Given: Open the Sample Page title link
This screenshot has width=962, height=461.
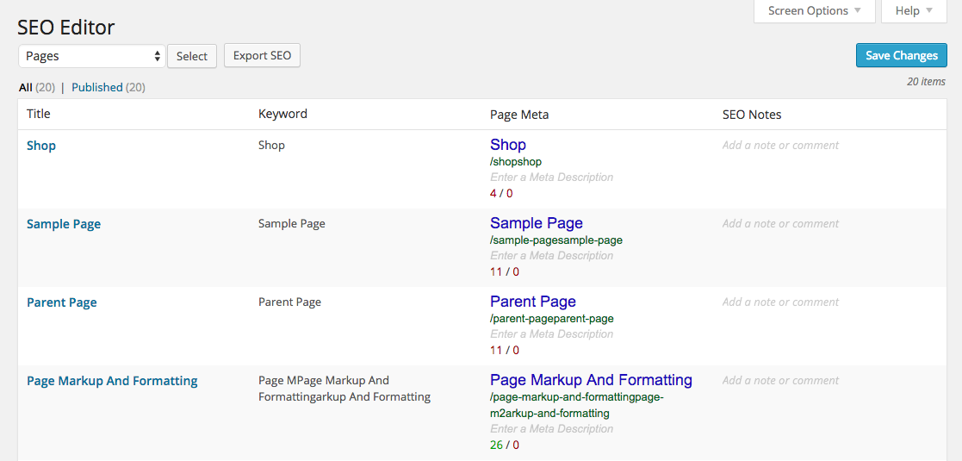Looking at the screenshot, I should point(64,224).
